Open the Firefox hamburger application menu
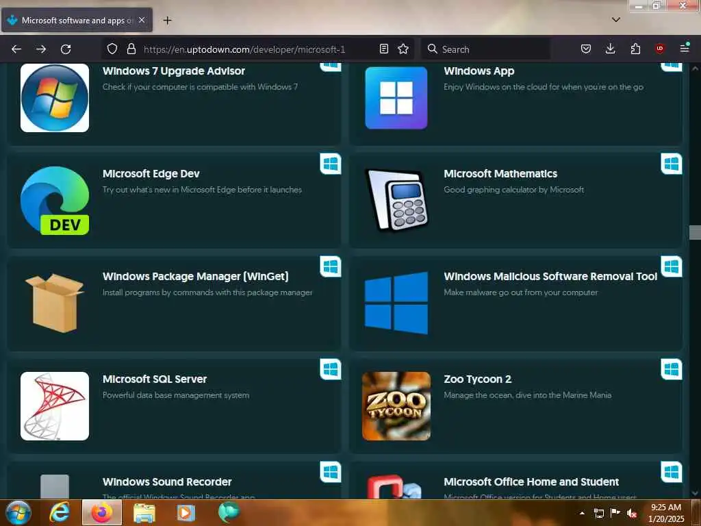 tap(685, 49)
